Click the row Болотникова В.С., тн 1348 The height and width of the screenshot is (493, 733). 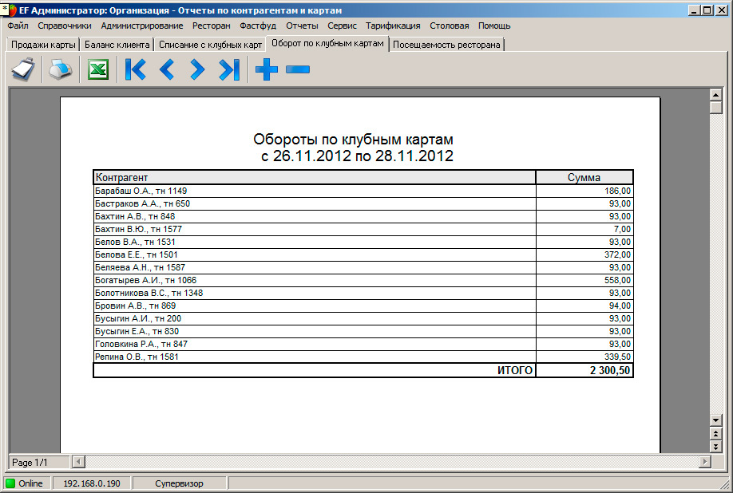click(x=363, y=294)
